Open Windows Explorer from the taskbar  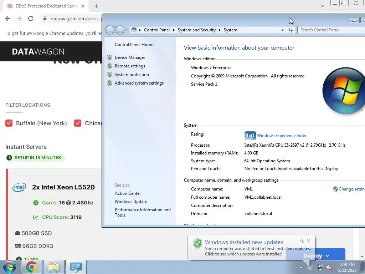54,267
